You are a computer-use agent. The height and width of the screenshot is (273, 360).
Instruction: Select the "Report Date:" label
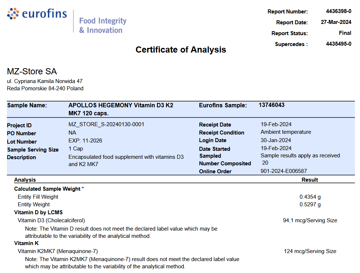[x=292, y=22]
